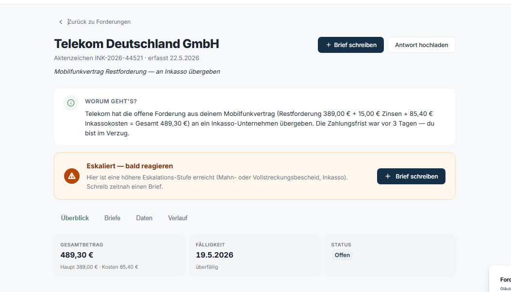Click Brief schreiben in the escalation banner
This screenshot has height=292, width=511.
click(411, 176)
